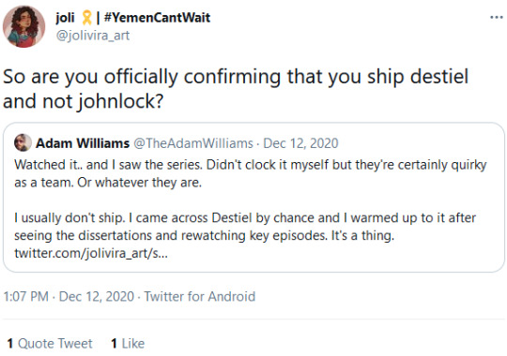Click the Twitter for Android source label
The width and height of the screenshot is (507, 356).
[199, 296]
